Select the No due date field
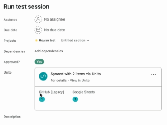 pyautogui.click(x=50, y=30)
